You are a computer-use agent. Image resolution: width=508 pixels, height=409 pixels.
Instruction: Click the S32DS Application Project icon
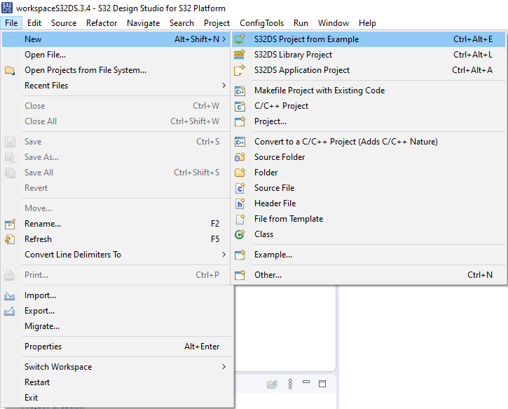point(240,70)
